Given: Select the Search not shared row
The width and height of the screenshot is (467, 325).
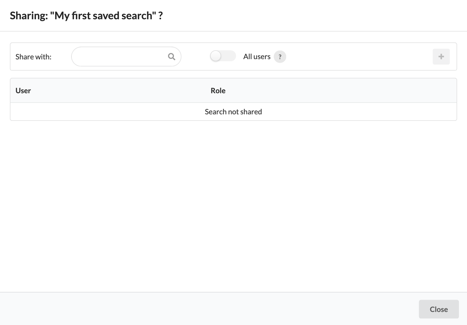Looking at the screenshot, I should pos(233,112).
